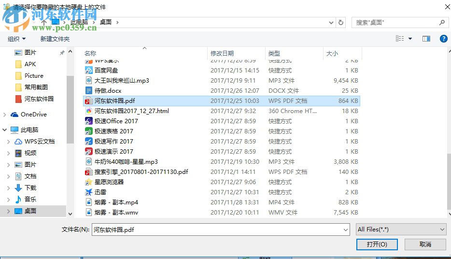Viewport: 451px width, 259px height.
Task: Click the file list vertical scrollbar thumb
Action: pos(449,181)
